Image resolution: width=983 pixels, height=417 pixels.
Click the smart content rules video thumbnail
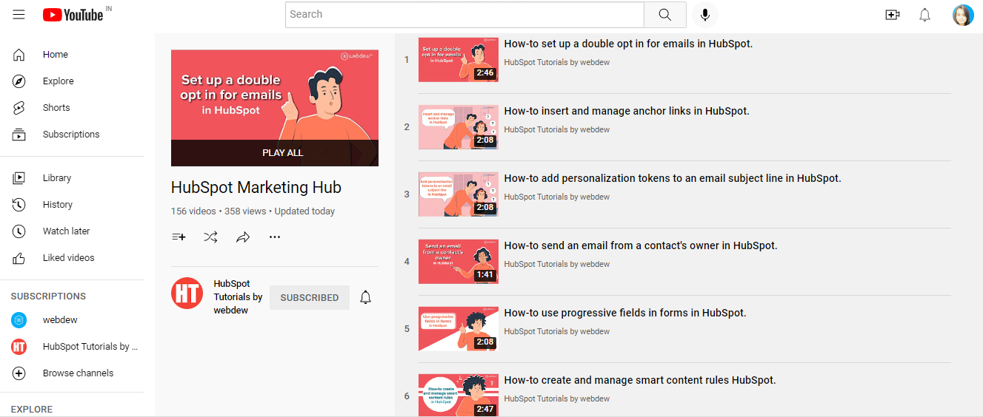(x=459, y=396)
